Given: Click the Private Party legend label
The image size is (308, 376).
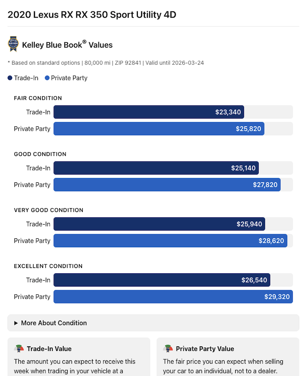Looking at the screenshot, I should [x=69, y=78].
